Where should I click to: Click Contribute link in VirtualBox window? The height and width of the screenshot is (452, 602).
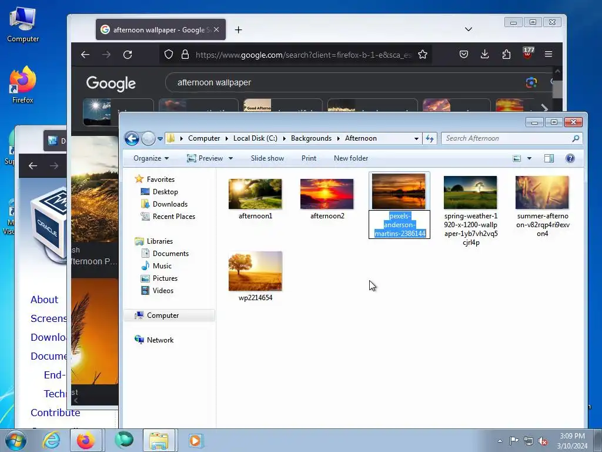pyautogui.click(x=55, y=413)
